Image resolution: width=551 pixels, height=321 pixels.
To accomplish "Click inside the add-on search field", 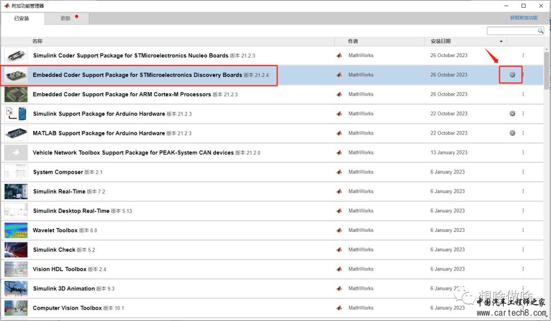I will coord(512,31).
